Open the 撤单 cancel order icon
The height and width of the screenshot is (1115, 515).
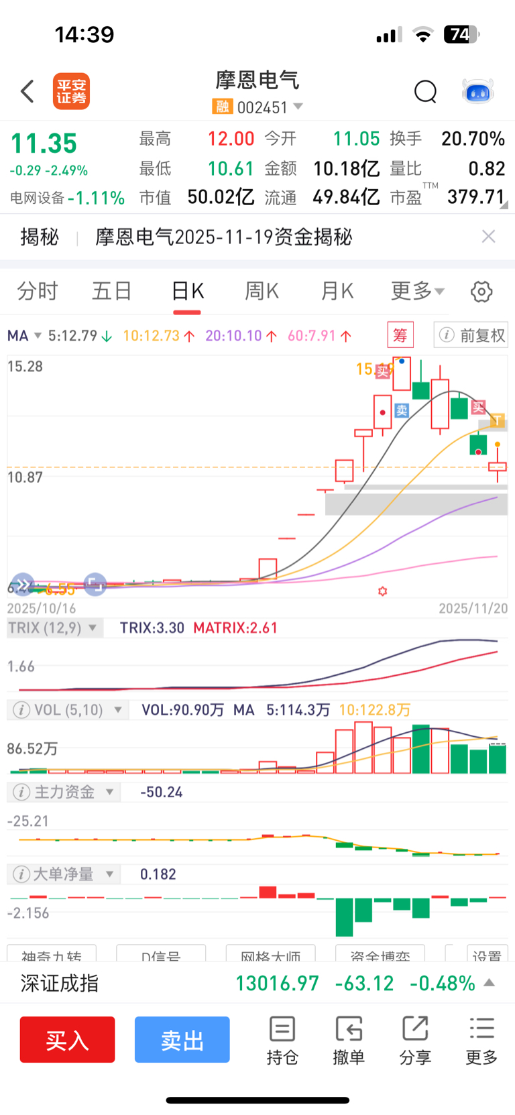tap(349, 1041)
